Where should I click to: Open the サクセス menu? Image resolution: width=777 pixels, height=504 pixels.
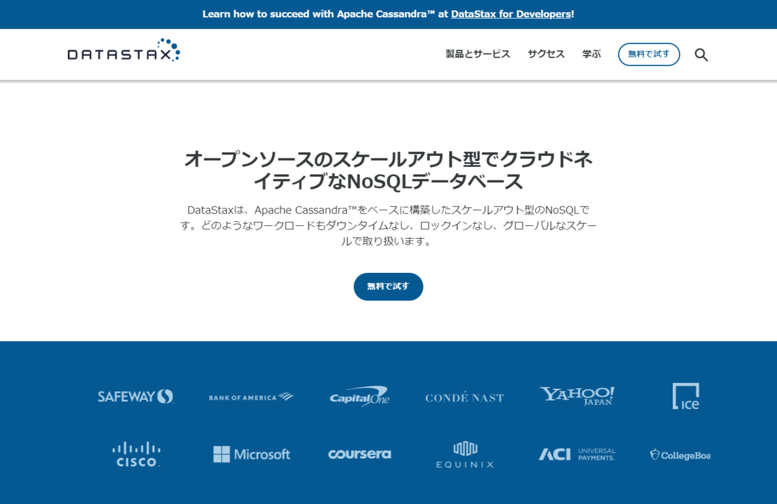[546, 54]
